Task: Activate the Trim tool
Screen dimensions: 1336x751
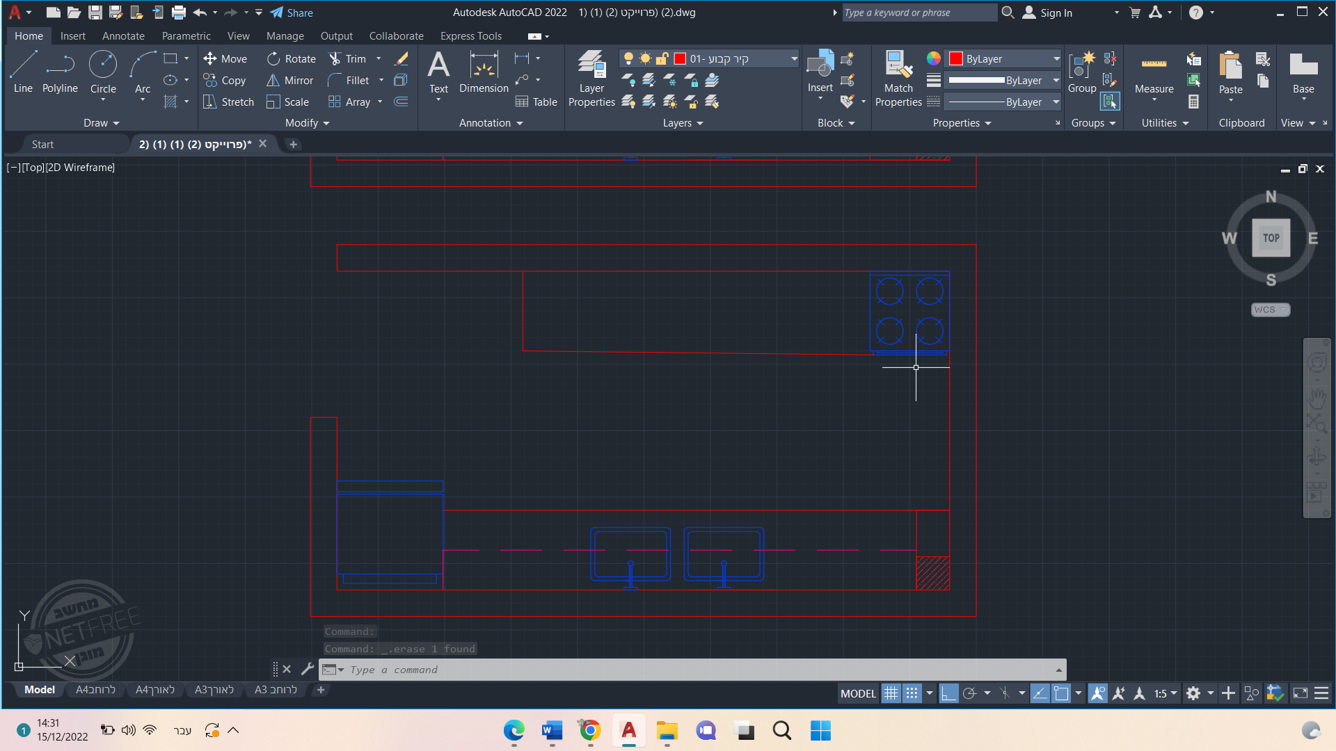Action: pos(347,59)
